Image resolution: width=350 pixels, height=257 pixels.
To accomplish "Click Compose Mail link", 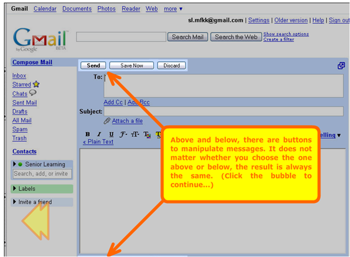I will point(32,62).
